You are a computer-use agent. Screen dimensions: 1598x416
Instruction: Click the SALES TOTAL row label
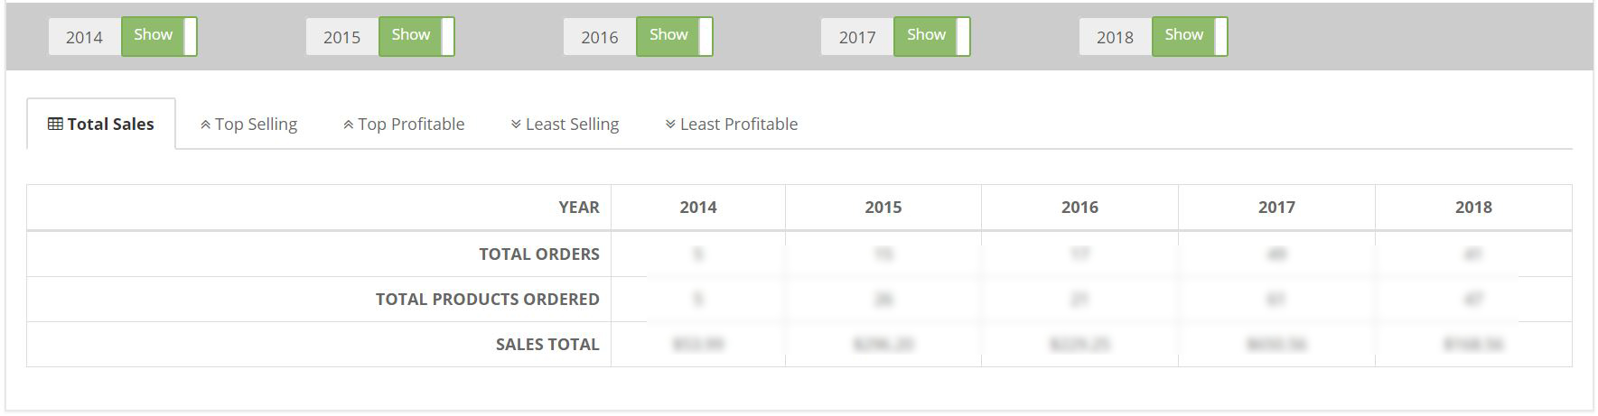(x=547, y=344)
